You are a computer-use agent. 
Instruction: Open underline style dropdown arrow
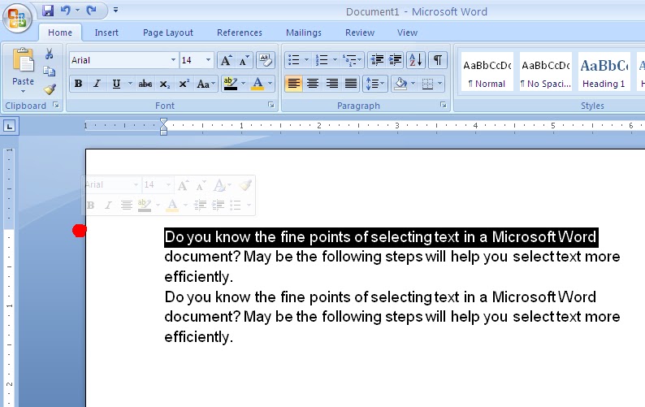pos(130,84)
